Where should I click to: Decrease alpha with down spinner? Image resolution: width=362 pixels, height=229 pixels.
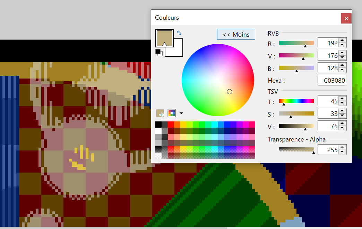click(x=342, y=152)
